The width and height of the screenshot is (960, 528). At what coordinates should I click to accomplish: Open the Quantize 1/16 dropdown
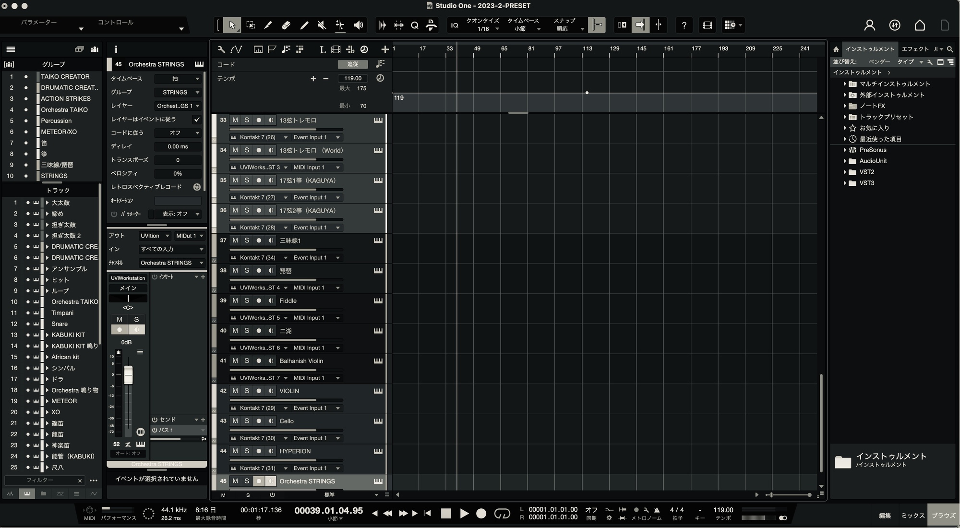coord(483,29)
